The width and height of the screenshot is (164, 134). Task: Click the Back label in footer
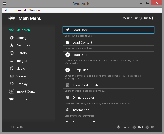[x=141, y=127]
